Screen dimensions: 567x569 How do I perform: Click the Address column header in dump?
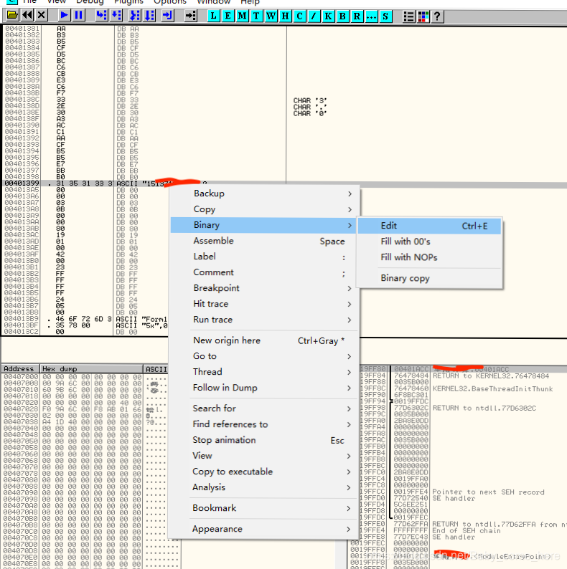click(20, 369)
